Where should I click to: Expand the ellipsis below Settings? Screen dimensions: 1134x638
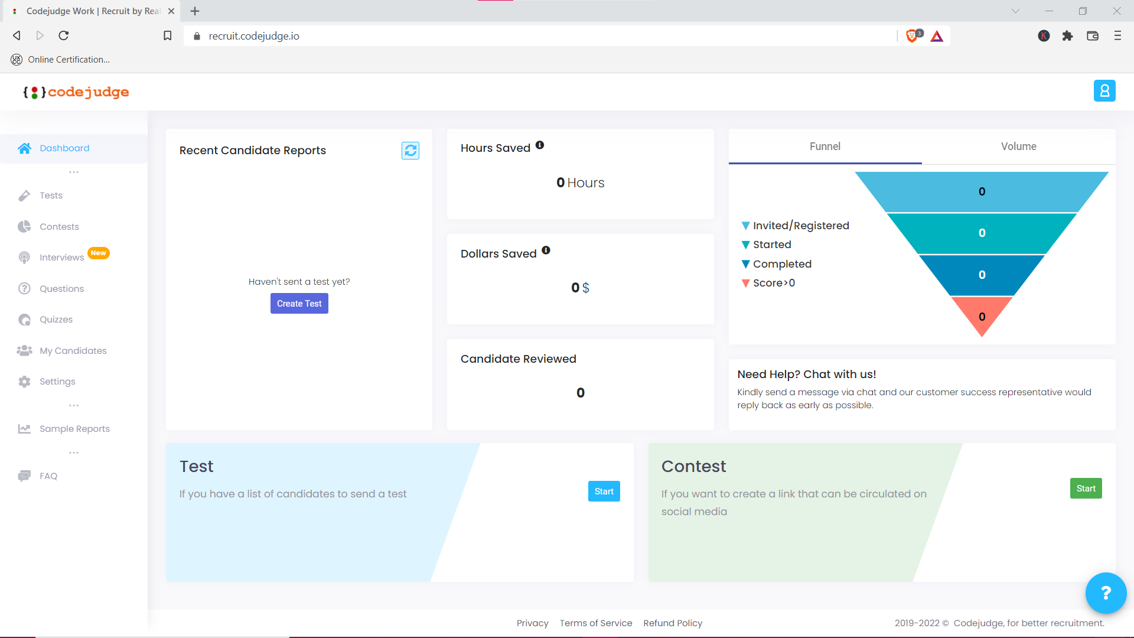[73, 405]
